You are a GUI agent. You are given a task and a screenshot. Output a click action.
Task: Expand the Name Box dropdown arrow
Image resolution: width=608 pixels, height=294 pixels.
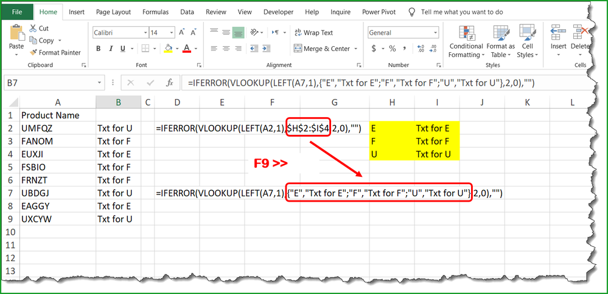(100, 83)
